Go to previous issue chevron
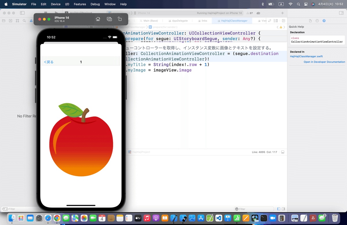 coord(278,27)
